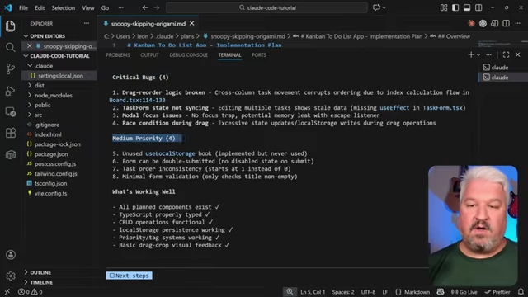
Task: Click the Prettier status button
Action: click(x=497, y=292)
